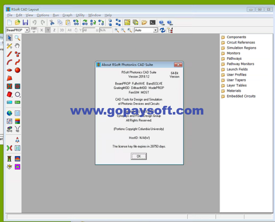Cut selection with the scissors icon

coord(52,22)
